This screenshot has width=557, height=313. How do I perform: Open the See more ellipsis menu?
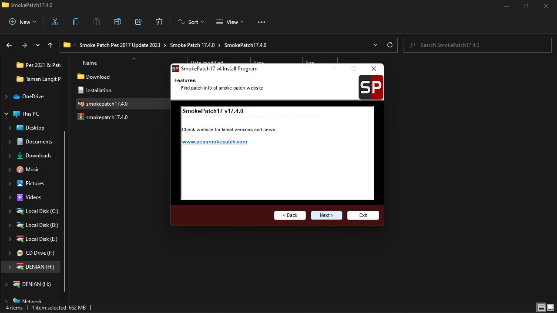coord(262,22)
